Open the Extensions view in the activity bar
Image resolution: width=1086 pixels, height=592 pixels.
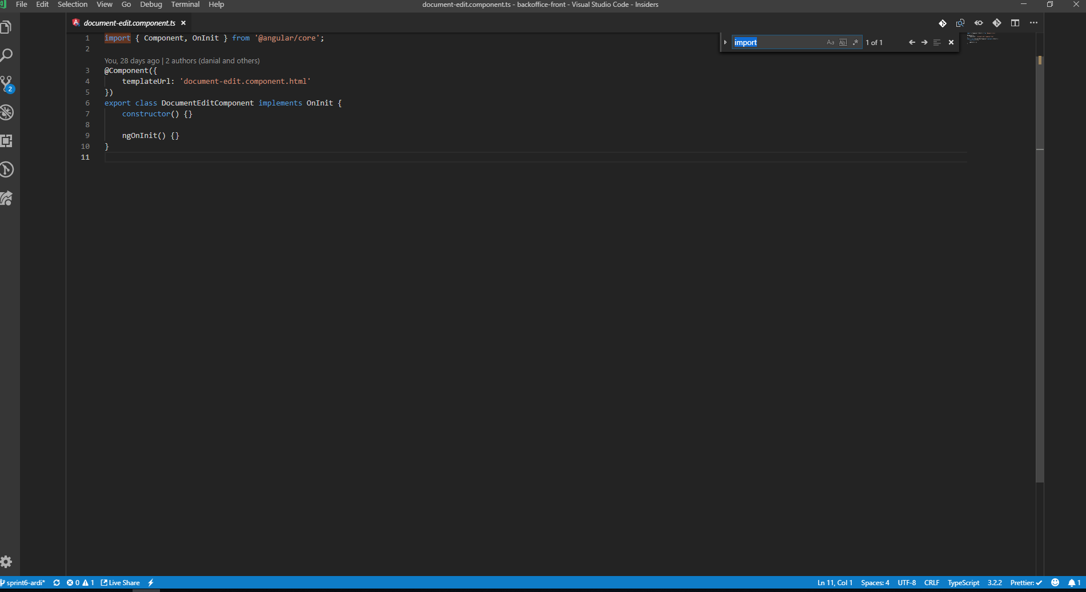click(x=7, y=141)
